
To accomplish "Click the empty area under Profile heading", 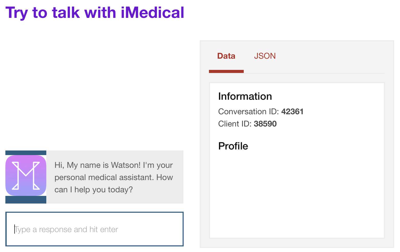I will click(297, 194).
